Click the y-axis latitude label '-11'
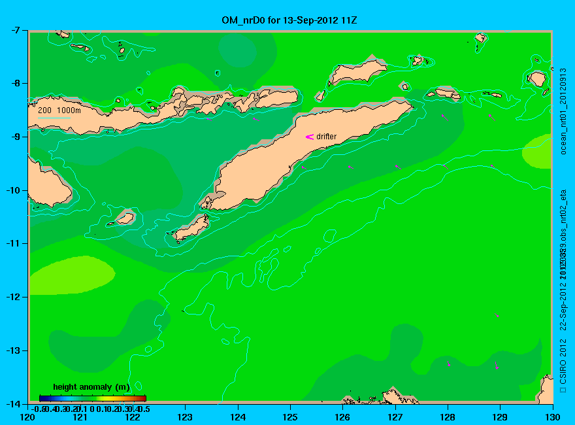This screenshot has height=425, width=575. click(13, 243)
